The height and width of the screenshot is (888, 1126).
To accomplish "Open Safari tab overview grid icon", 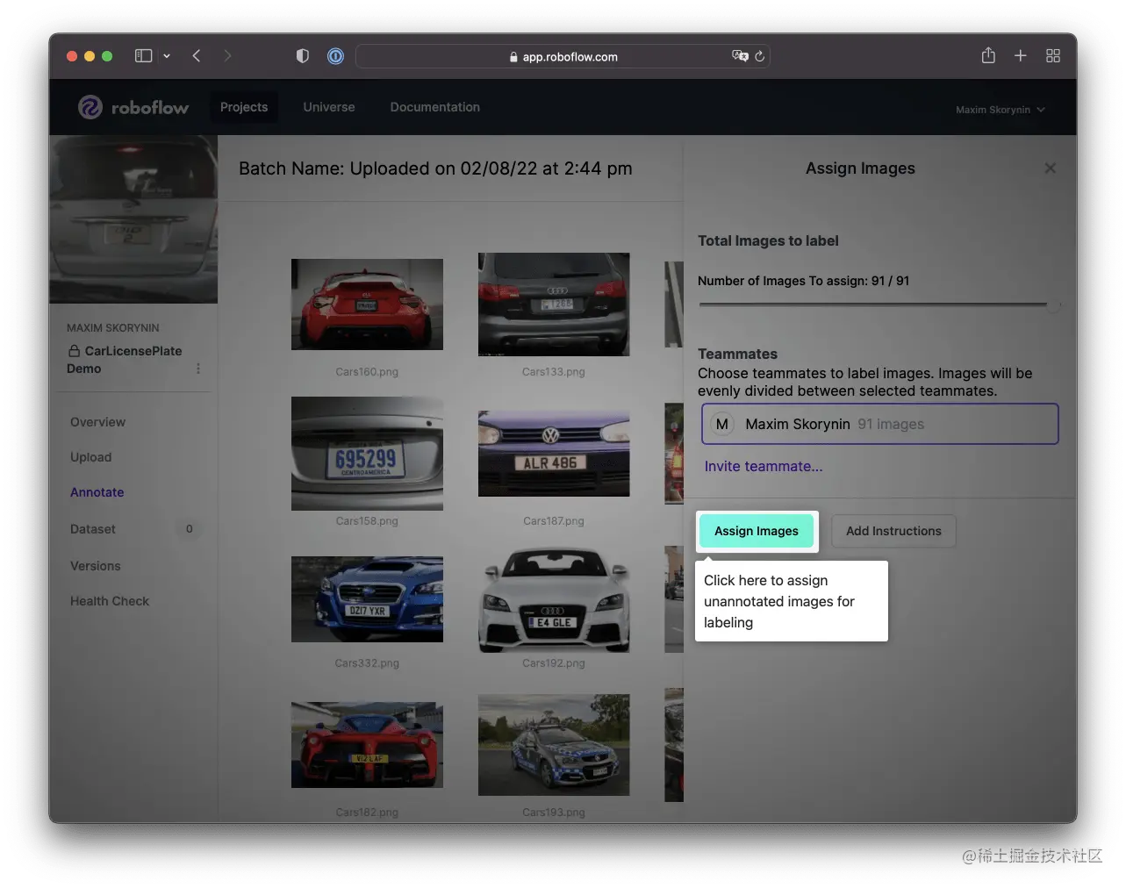I will point(1052,55).
